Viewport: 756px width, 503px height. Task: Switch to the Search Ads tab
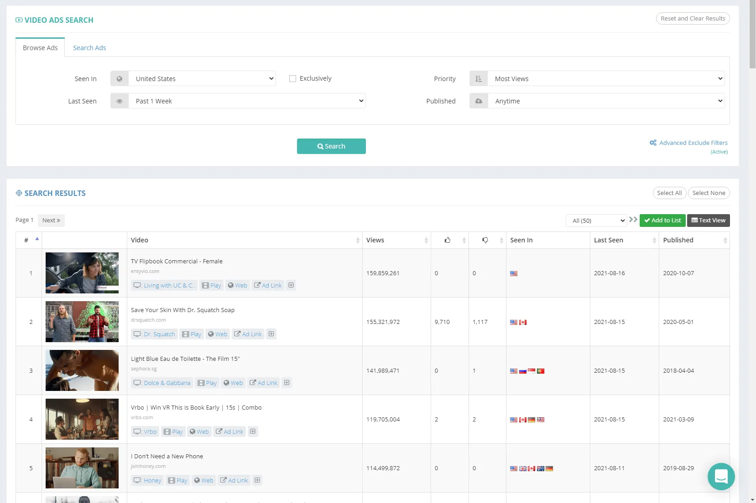pyautogui.click(x=89, y=47)
